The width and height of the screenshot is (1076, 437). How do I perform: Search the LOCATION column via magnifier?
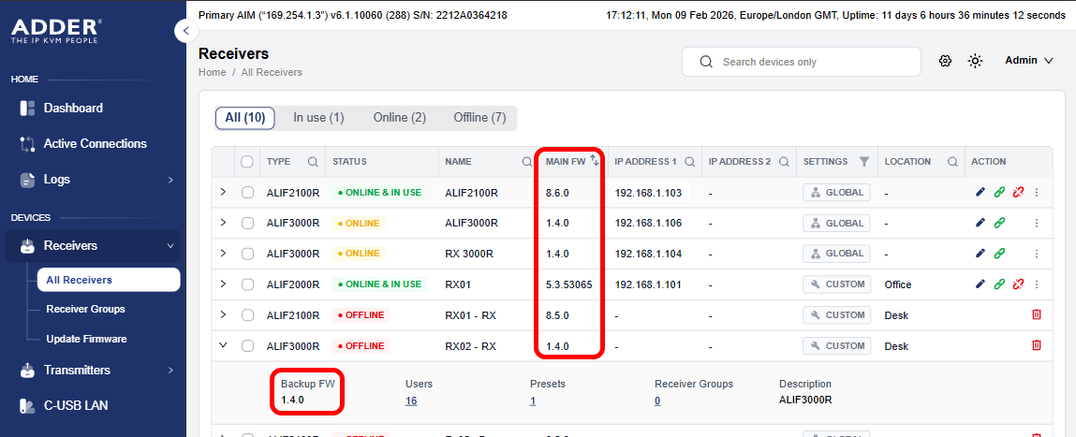[x=953, y=162]
